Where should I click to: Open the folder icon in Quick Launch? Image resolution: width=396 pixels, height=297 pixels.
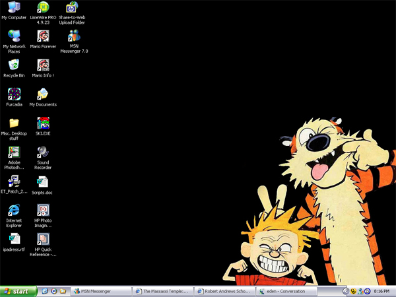coord(63,291)
